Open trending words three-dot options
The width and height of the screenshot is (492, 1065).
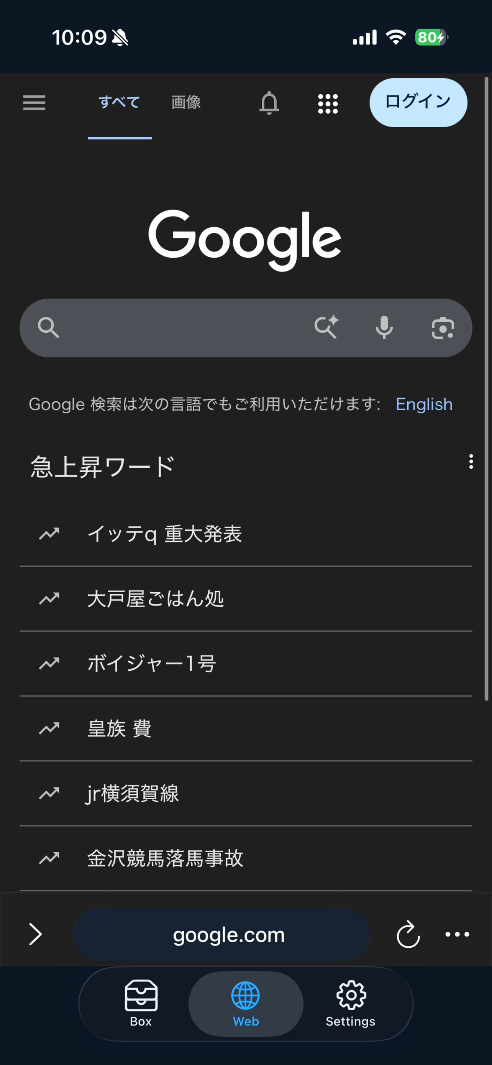(471, 462)
